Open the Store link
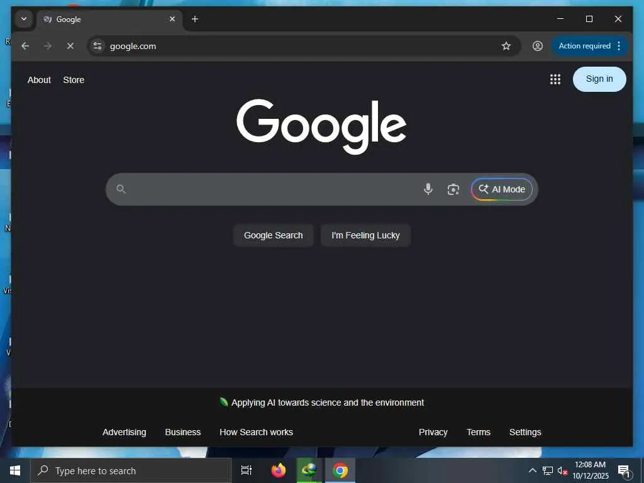 click(74, 80)
